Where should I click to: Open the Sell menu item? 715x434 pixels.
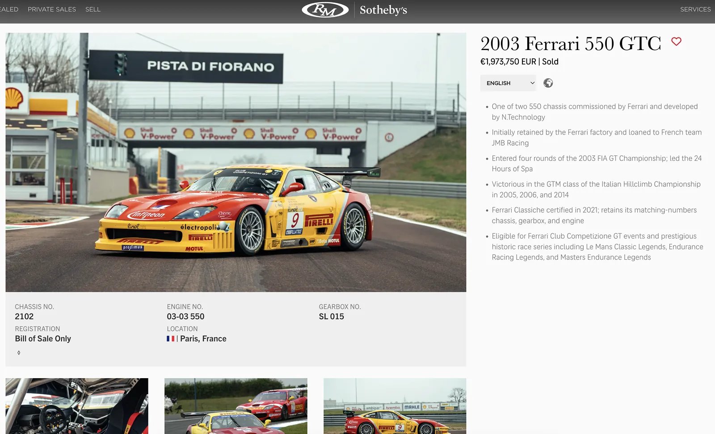(x=93, y=9)
